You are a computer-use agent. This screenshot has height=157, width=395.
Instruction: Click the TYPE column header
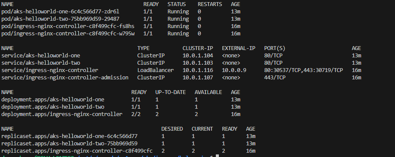tap(143, 48)
